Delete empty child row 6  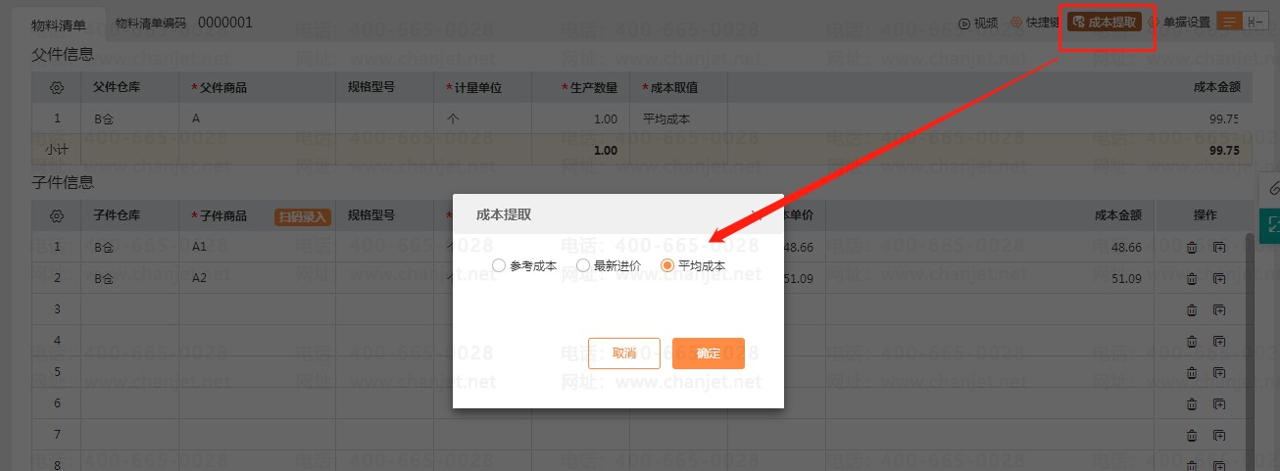click(x=1192, y=403)
